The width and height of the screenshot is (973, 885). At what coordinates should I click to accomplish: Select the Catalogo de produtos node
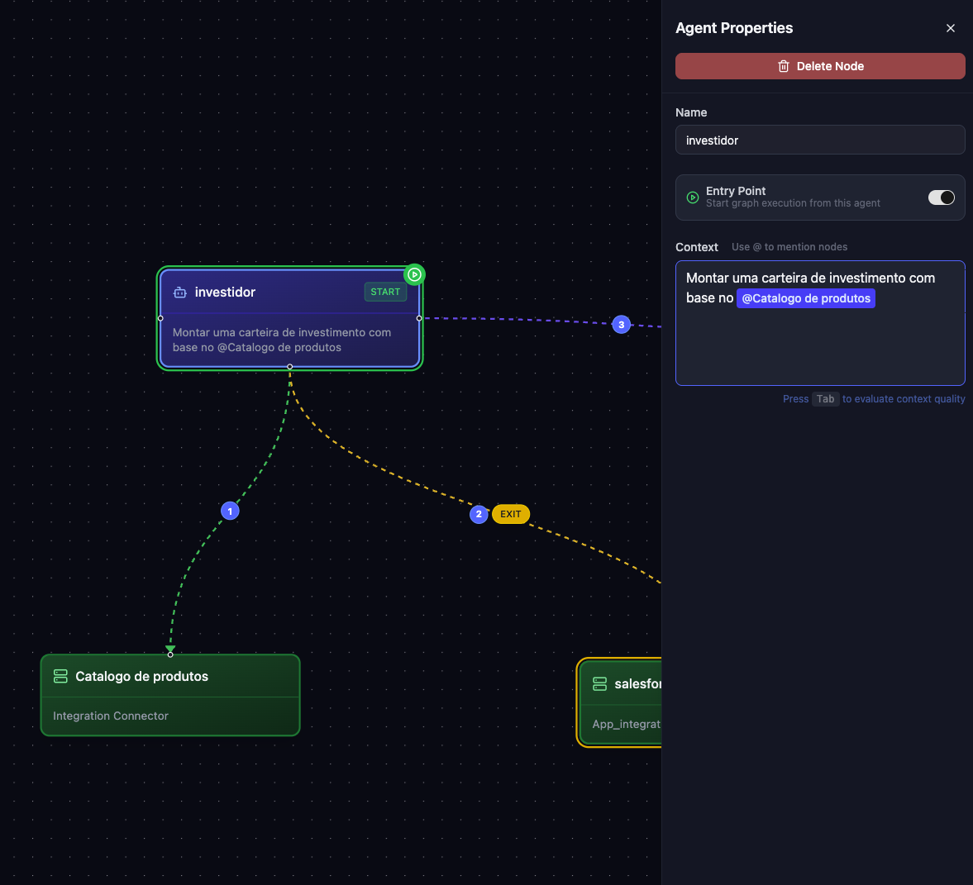tap(170, 695)
